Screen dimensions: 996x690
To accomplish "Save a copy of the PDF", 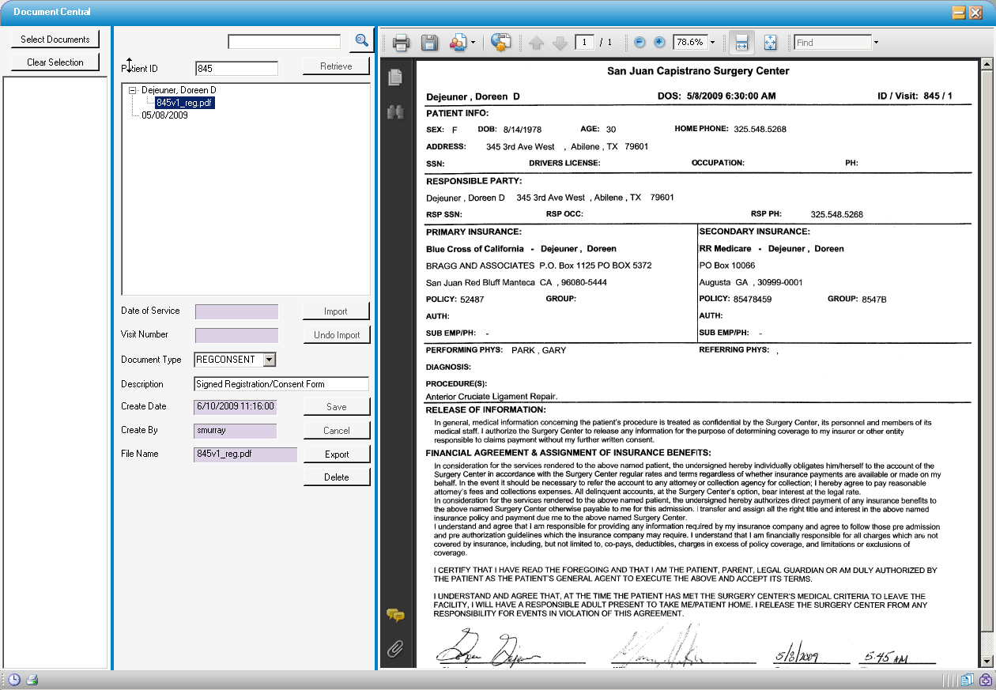I will click(x=429, y=42).
